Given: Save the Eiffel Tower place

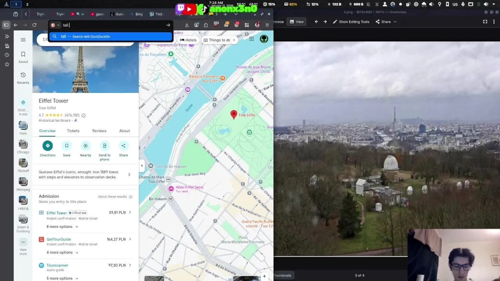Looking at the screenshot, I should [x=66, y=146].
